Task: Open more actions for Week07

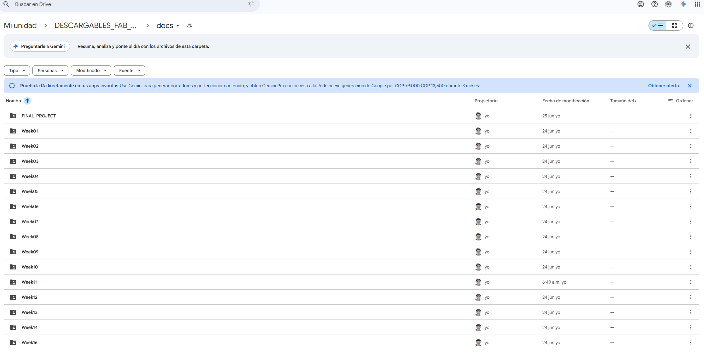Action: (x=691, y=222)
